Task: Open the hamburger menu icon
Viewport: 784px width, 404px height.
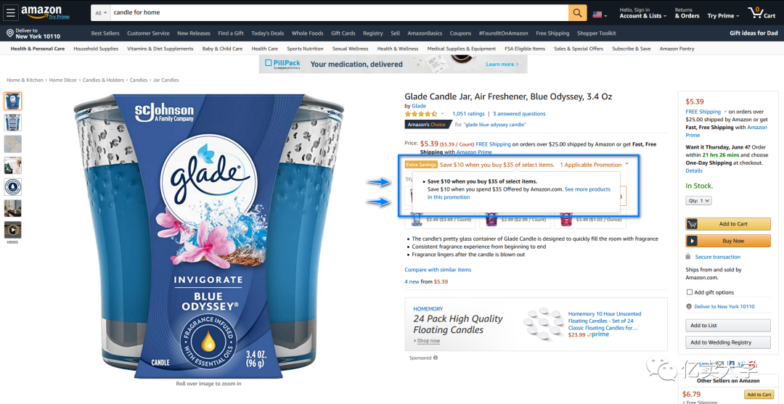Action: pyautogui.click(x=11, y=12)
